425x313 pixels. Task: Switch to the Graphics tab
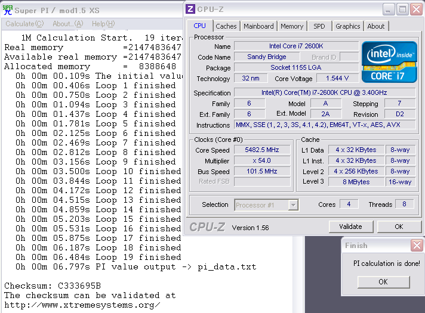[348, 26]
